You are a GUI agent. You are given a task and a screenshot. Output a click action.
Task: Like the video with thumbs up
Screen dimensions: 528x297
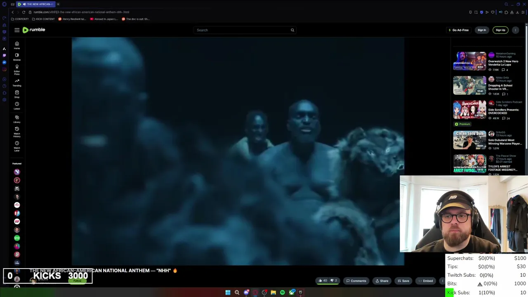(323, 280)
